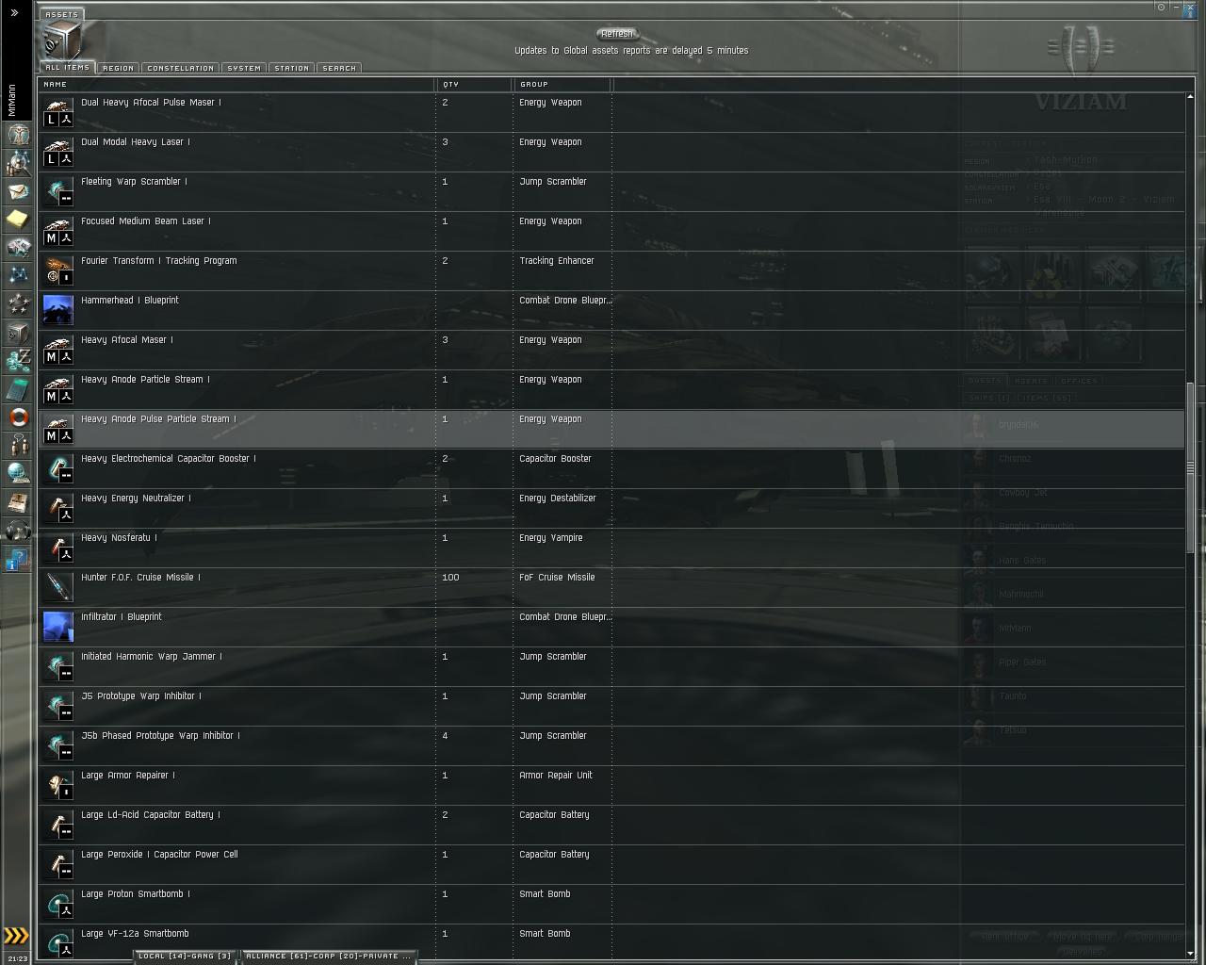The height and width of the screenshot is (965, 1206).
Task: Click the people and places search icon
Action: [18, 163]
